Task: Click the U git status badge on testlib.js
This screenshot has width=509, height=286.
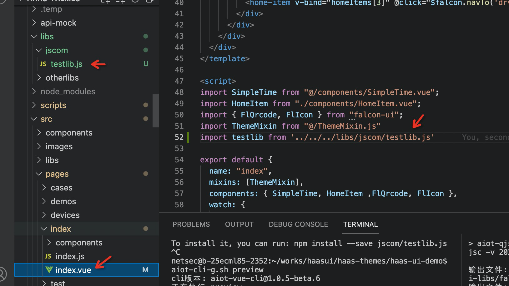Action: 146,64
